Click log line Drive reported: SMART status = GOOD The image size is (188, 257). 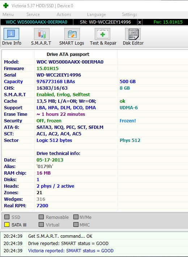[x=68, y=244]
